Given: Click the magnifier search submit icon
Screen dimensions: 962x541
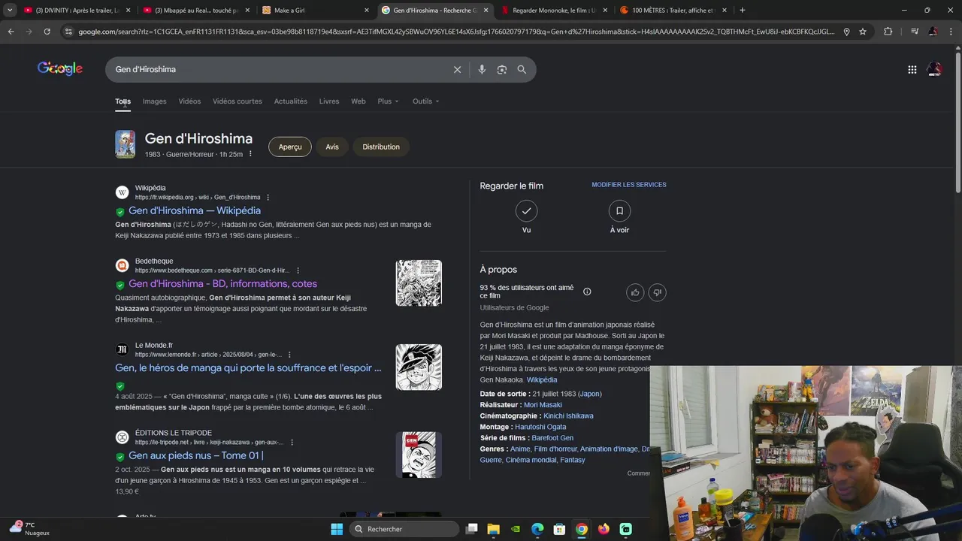Looking at the screenshot, I should [522, 69].
